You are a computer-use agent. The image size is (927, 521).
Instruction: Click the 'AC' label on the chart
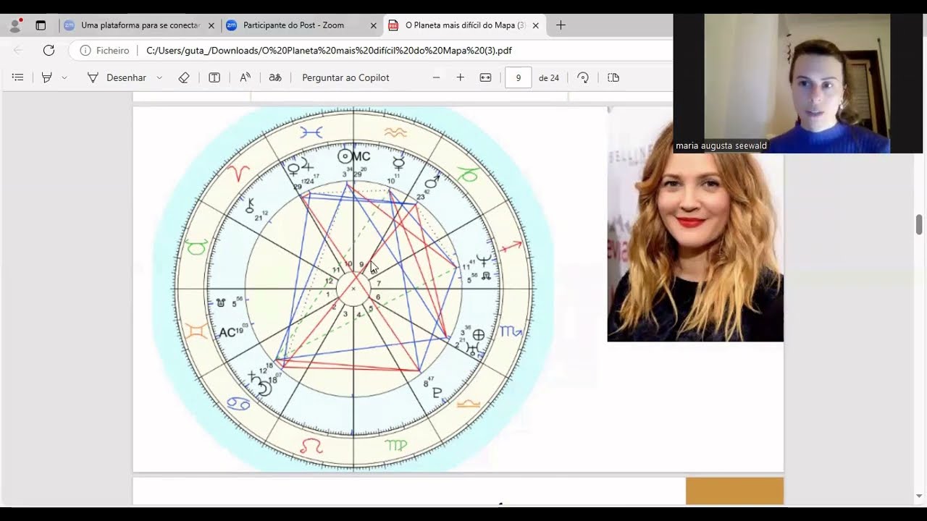[x=228, y=332]
